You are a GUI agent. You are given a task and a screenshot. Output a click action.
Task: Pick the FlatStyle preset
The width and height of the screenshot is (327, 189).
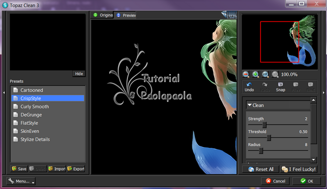point(48,123)
